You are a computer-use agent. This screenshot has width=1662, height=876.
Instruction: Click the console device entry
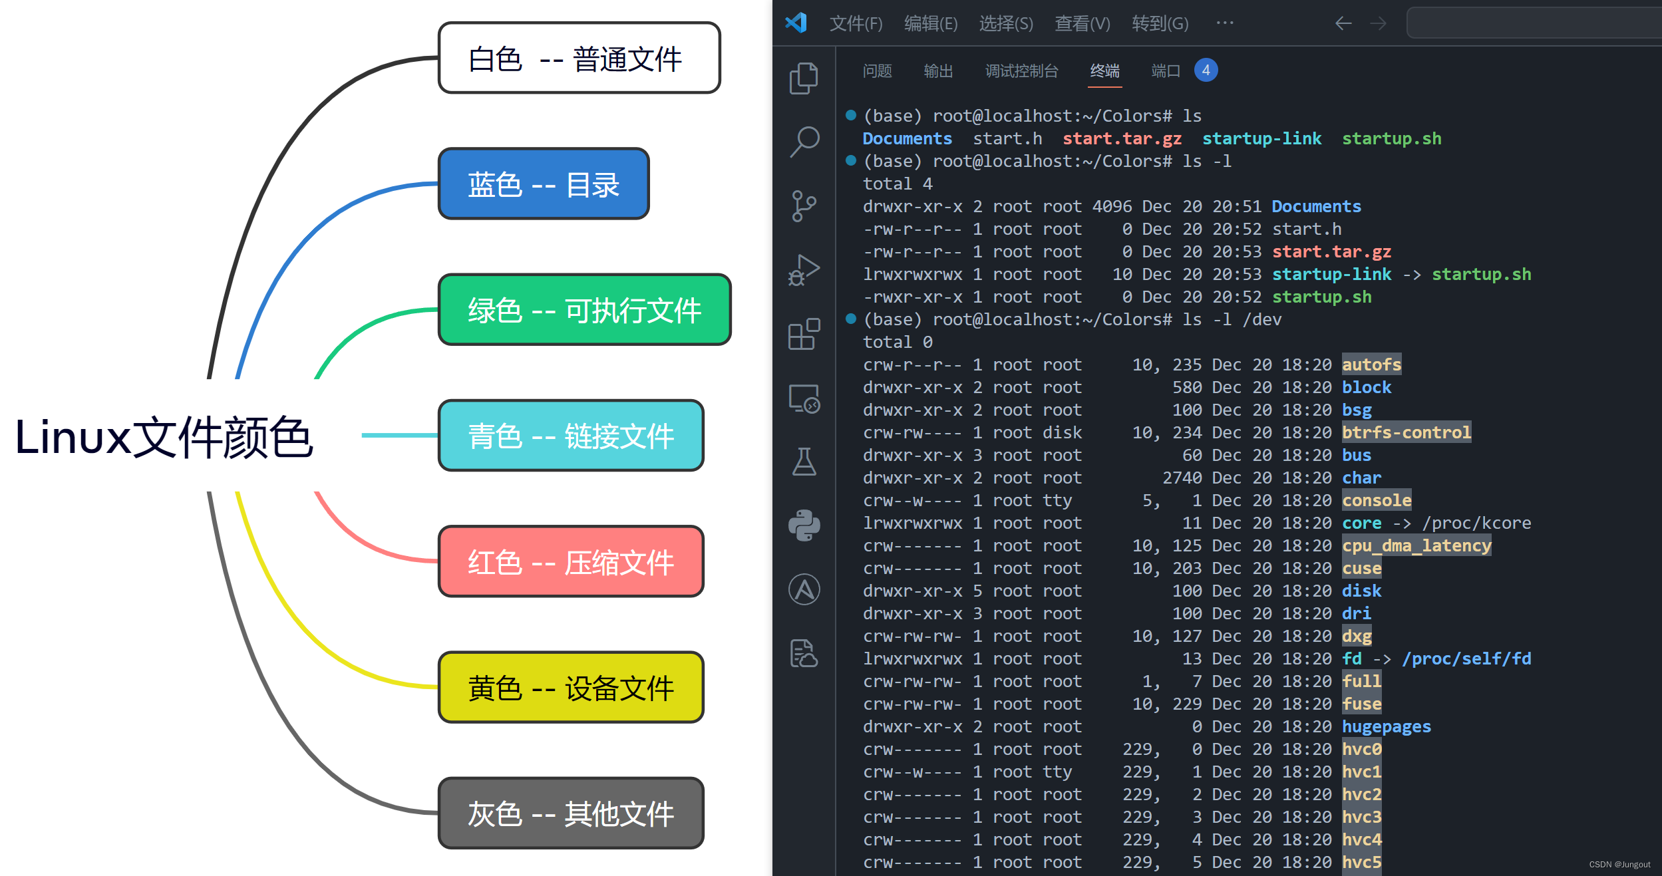coord(1377,500)
